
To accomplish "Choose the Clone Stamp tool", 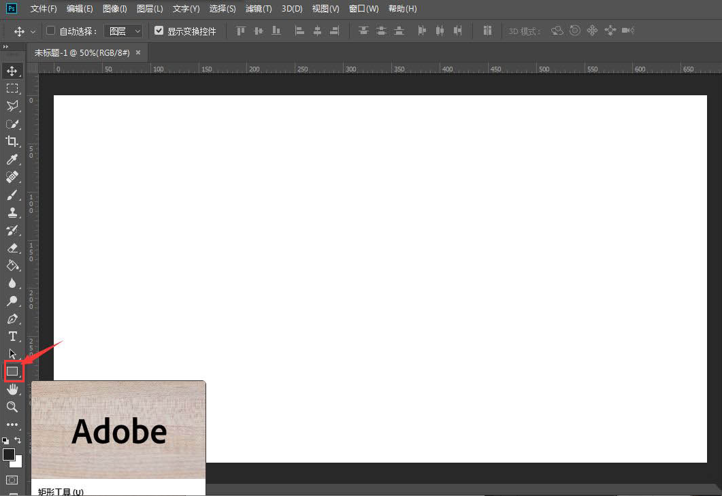I will [x=12, y=212].
